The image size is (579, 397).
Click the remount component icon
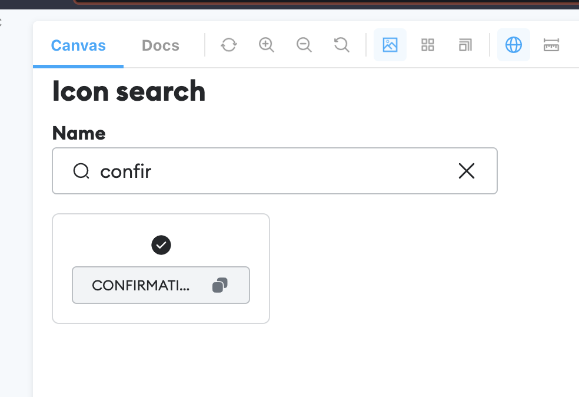click(x=229, y=45)
